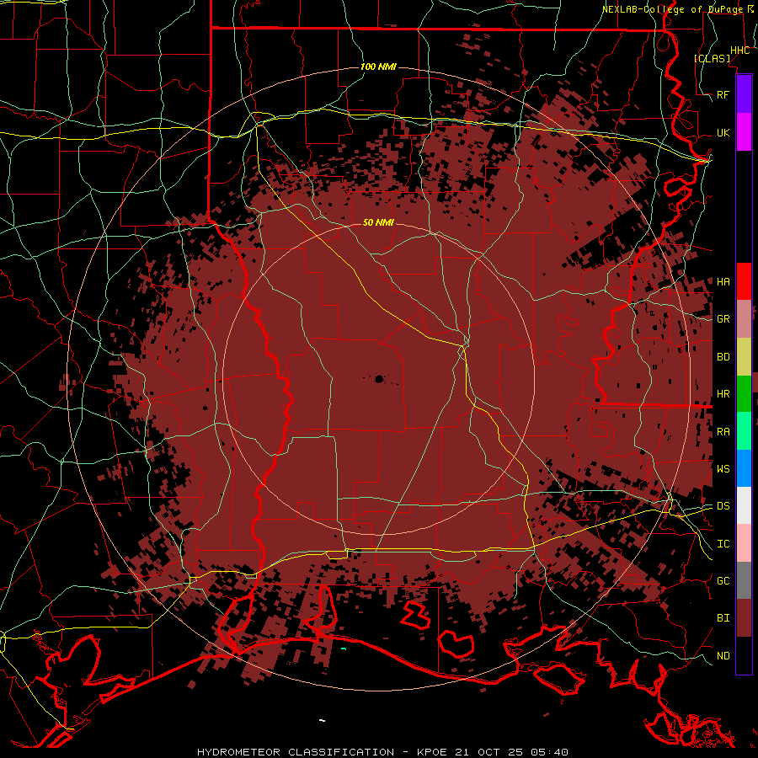The image size is (758, 758).
Task: Click the small green RA echo near coastline
Action: [344, 649]
